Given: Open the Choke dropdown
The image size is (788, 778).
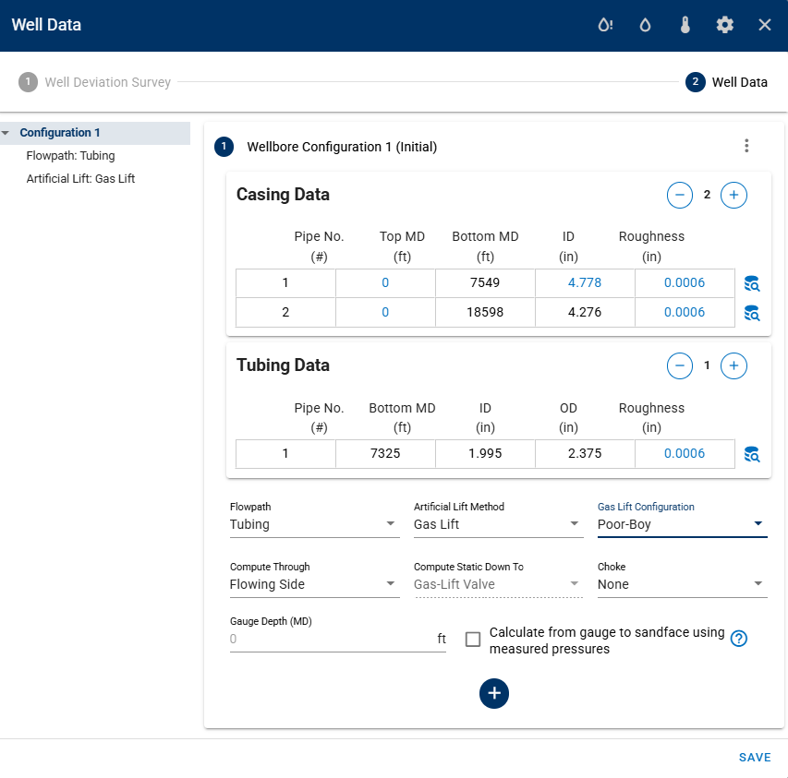Looking at the screenshot, I should coord(682,584).
